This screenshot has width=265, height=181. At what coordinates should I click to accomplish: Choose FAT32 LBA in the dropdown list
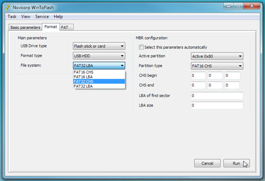99,86
